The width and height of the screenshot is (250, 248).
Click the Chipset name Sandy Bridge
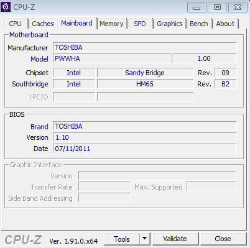145,73
